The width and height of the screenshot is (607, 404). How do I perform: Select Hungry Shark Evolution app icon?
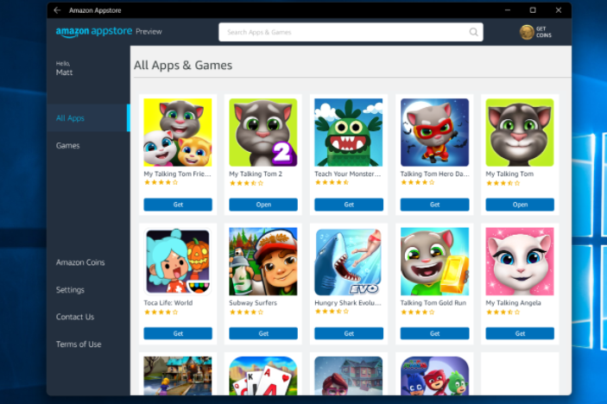pos(349,262)
